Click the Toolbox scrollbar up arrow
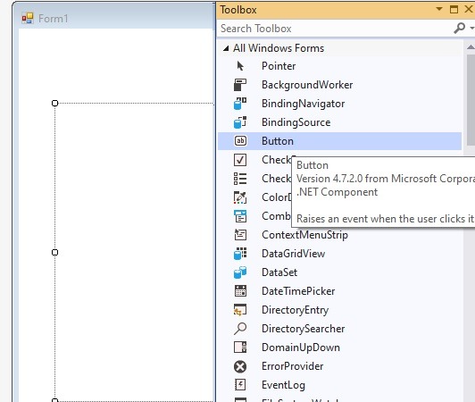 [x=471, y=47]
